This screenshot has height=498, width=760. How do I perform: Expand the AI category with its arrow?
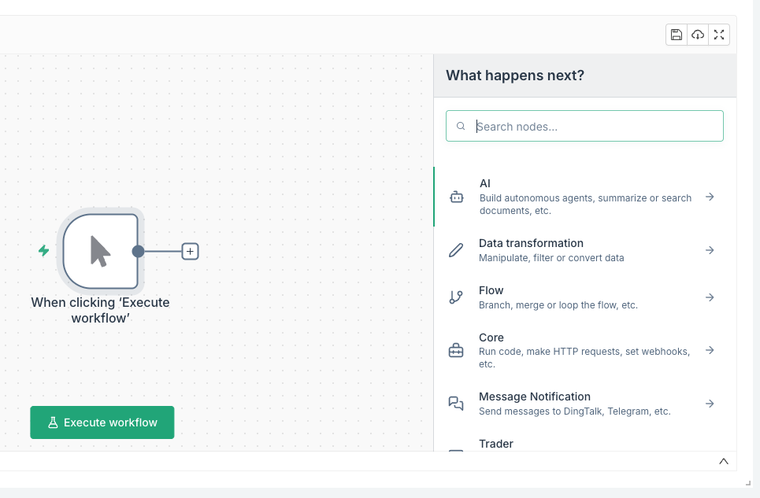pos(710,197)
